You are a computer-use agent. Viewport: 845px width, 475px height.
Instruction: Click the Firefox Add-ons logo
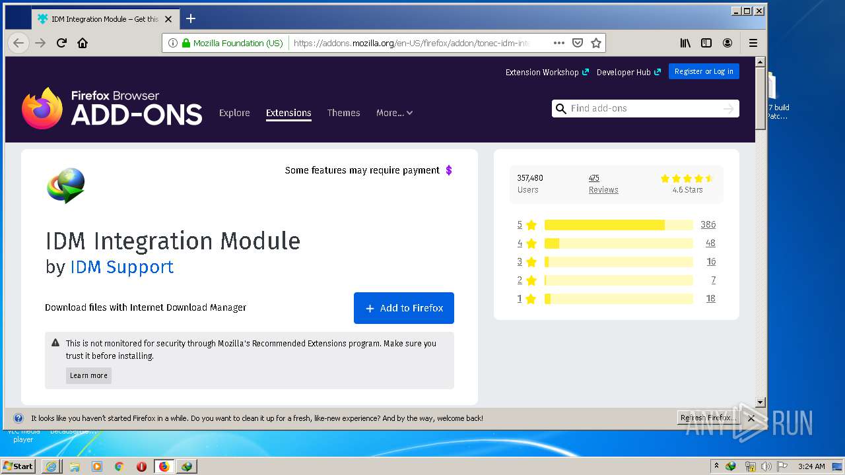tap(112, 108)
